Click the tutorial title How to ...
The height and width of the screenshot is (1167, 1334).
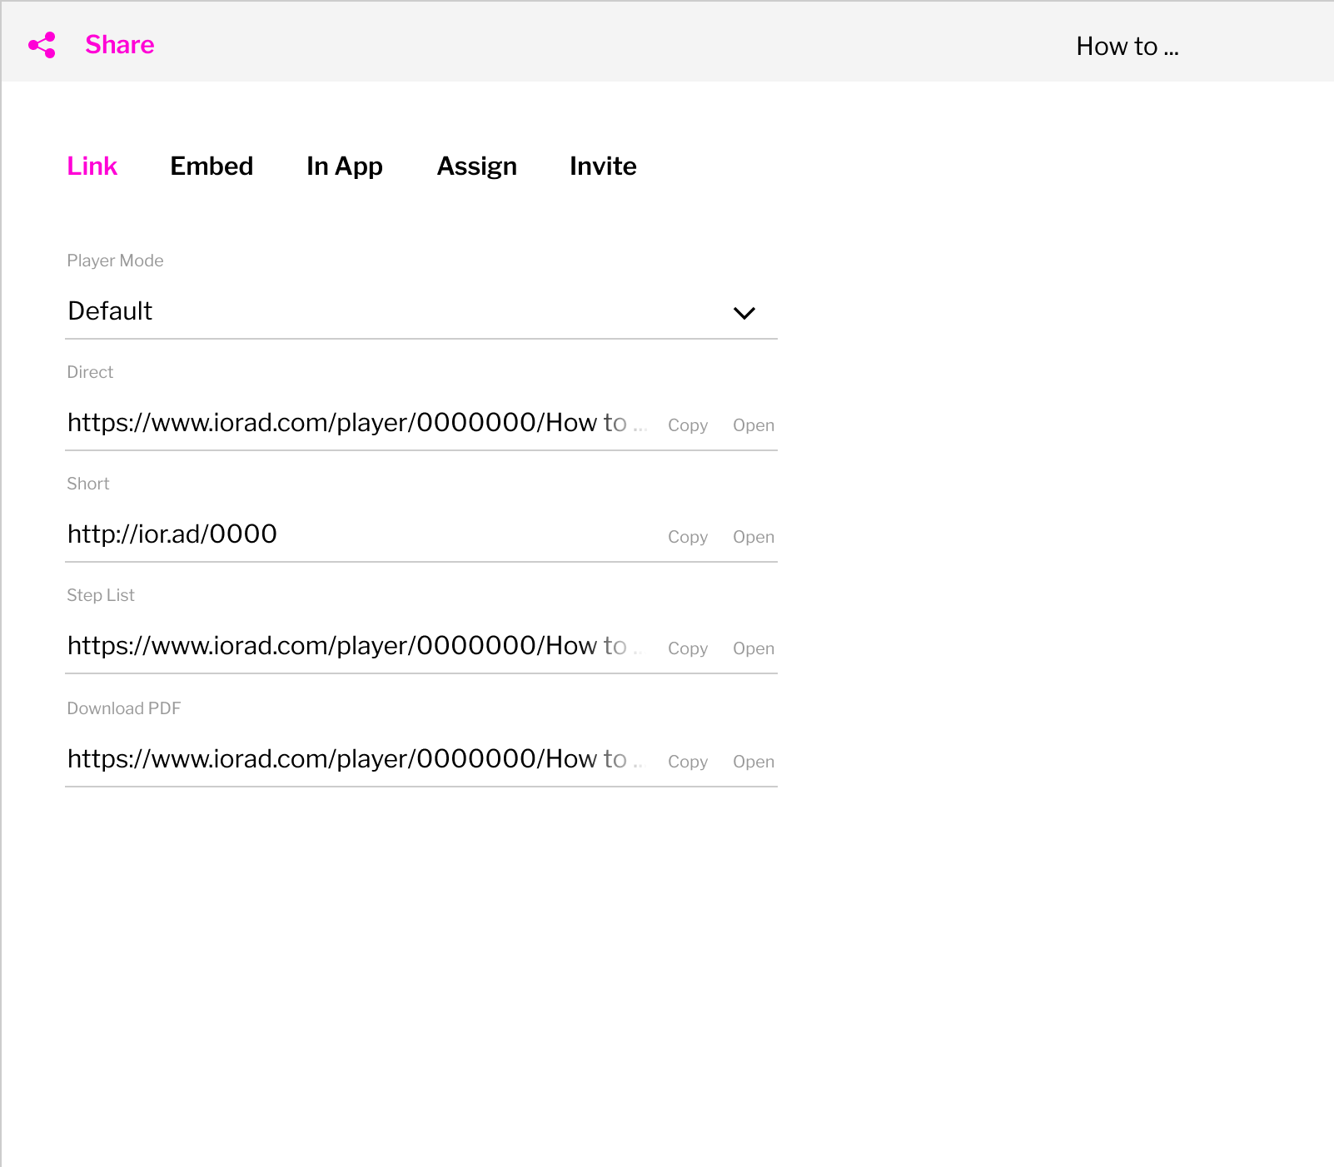pyautogui.click(x=1126, y=46)
